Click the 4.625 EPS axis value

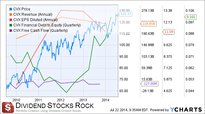click(168, 91)
